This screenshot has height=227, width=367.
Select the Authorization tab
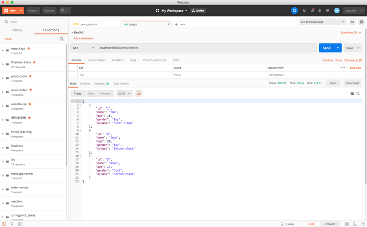point(97,60)
